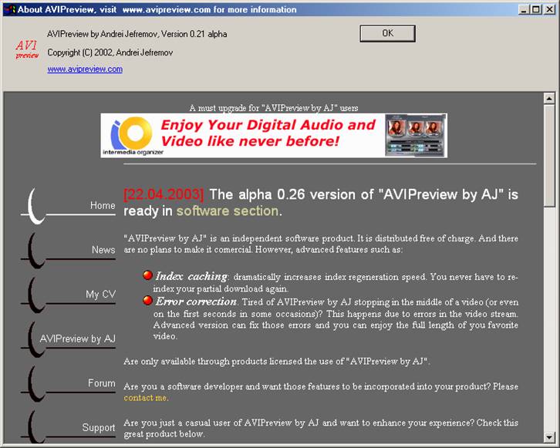Image resolution: width=560 pixels, height=448 pixels.
Task: Open the www.avipreview.com link
Action: tap(85, 69)
